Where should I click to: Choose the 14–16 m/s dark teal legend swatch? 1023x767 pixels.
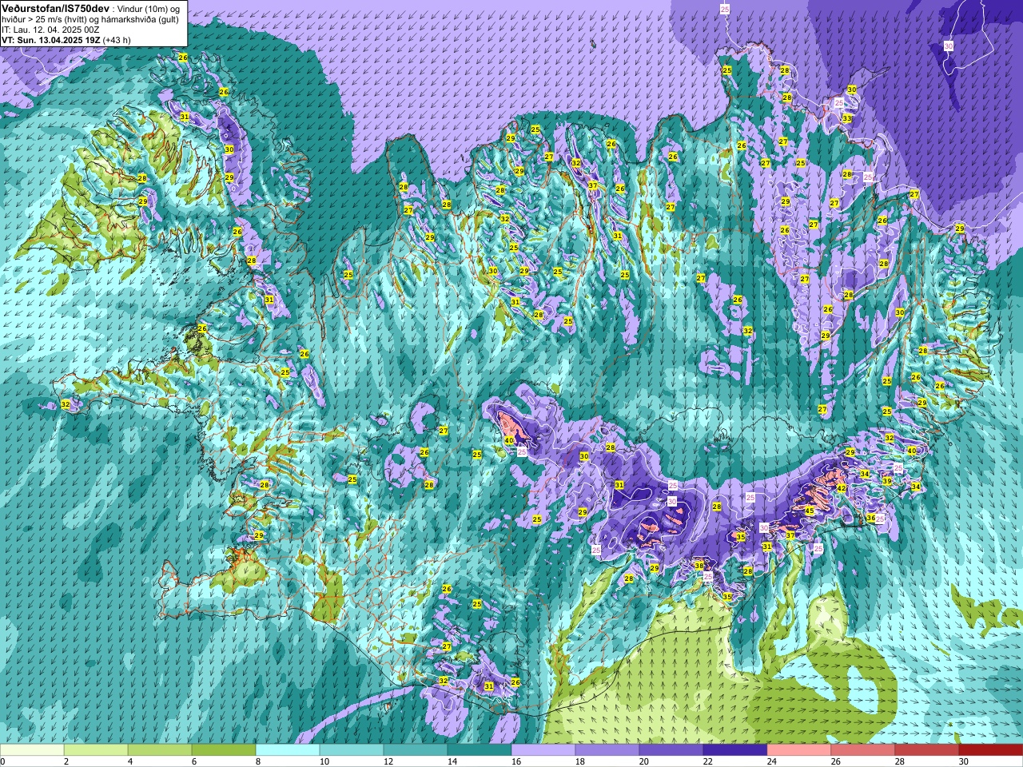click(480, 750)
